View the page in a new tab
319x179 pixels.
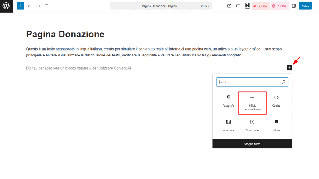pyautogui.click(x=229, y=6)
